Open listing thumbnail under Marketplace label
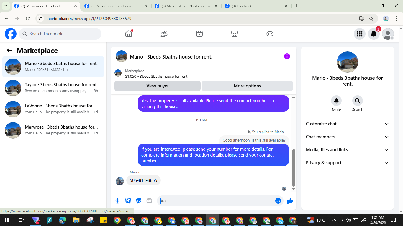This screenshot has width=403, height=226. [x=118, y=73]
